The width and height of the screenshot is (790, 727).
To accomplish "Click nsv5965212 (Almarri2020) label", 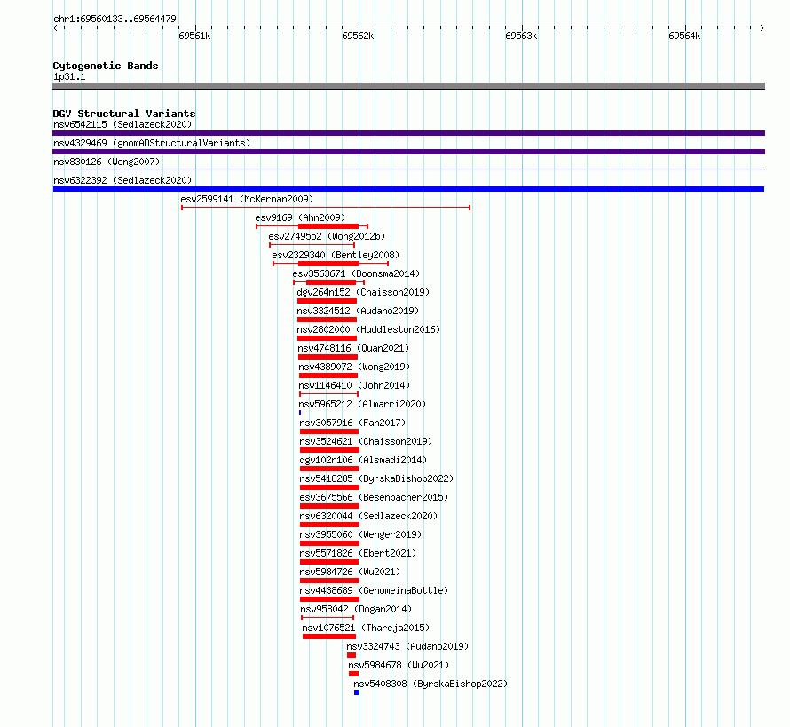I will [x=362, y=404].
